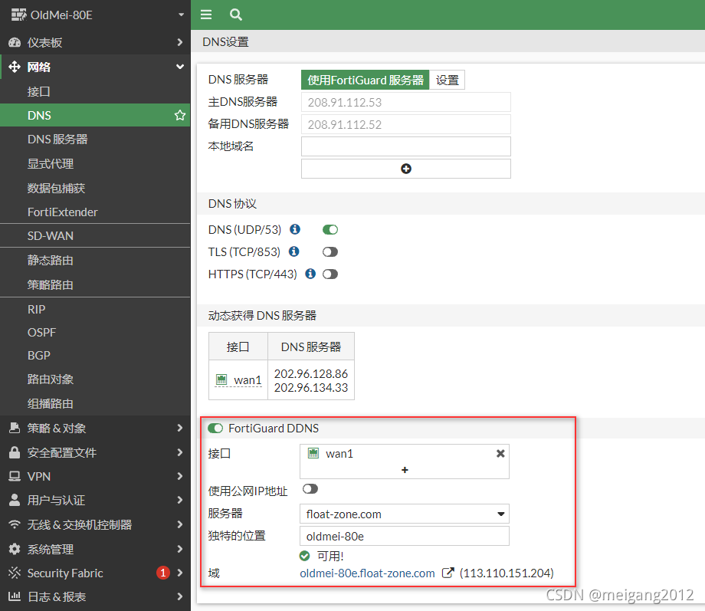Click the unique location oldmei-80e field
The width and height of the screenshot is (705, 611).
point(404,536)
